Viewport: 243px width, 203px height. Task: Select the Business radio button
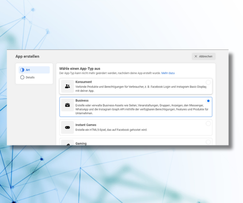(x=208, y=101)
